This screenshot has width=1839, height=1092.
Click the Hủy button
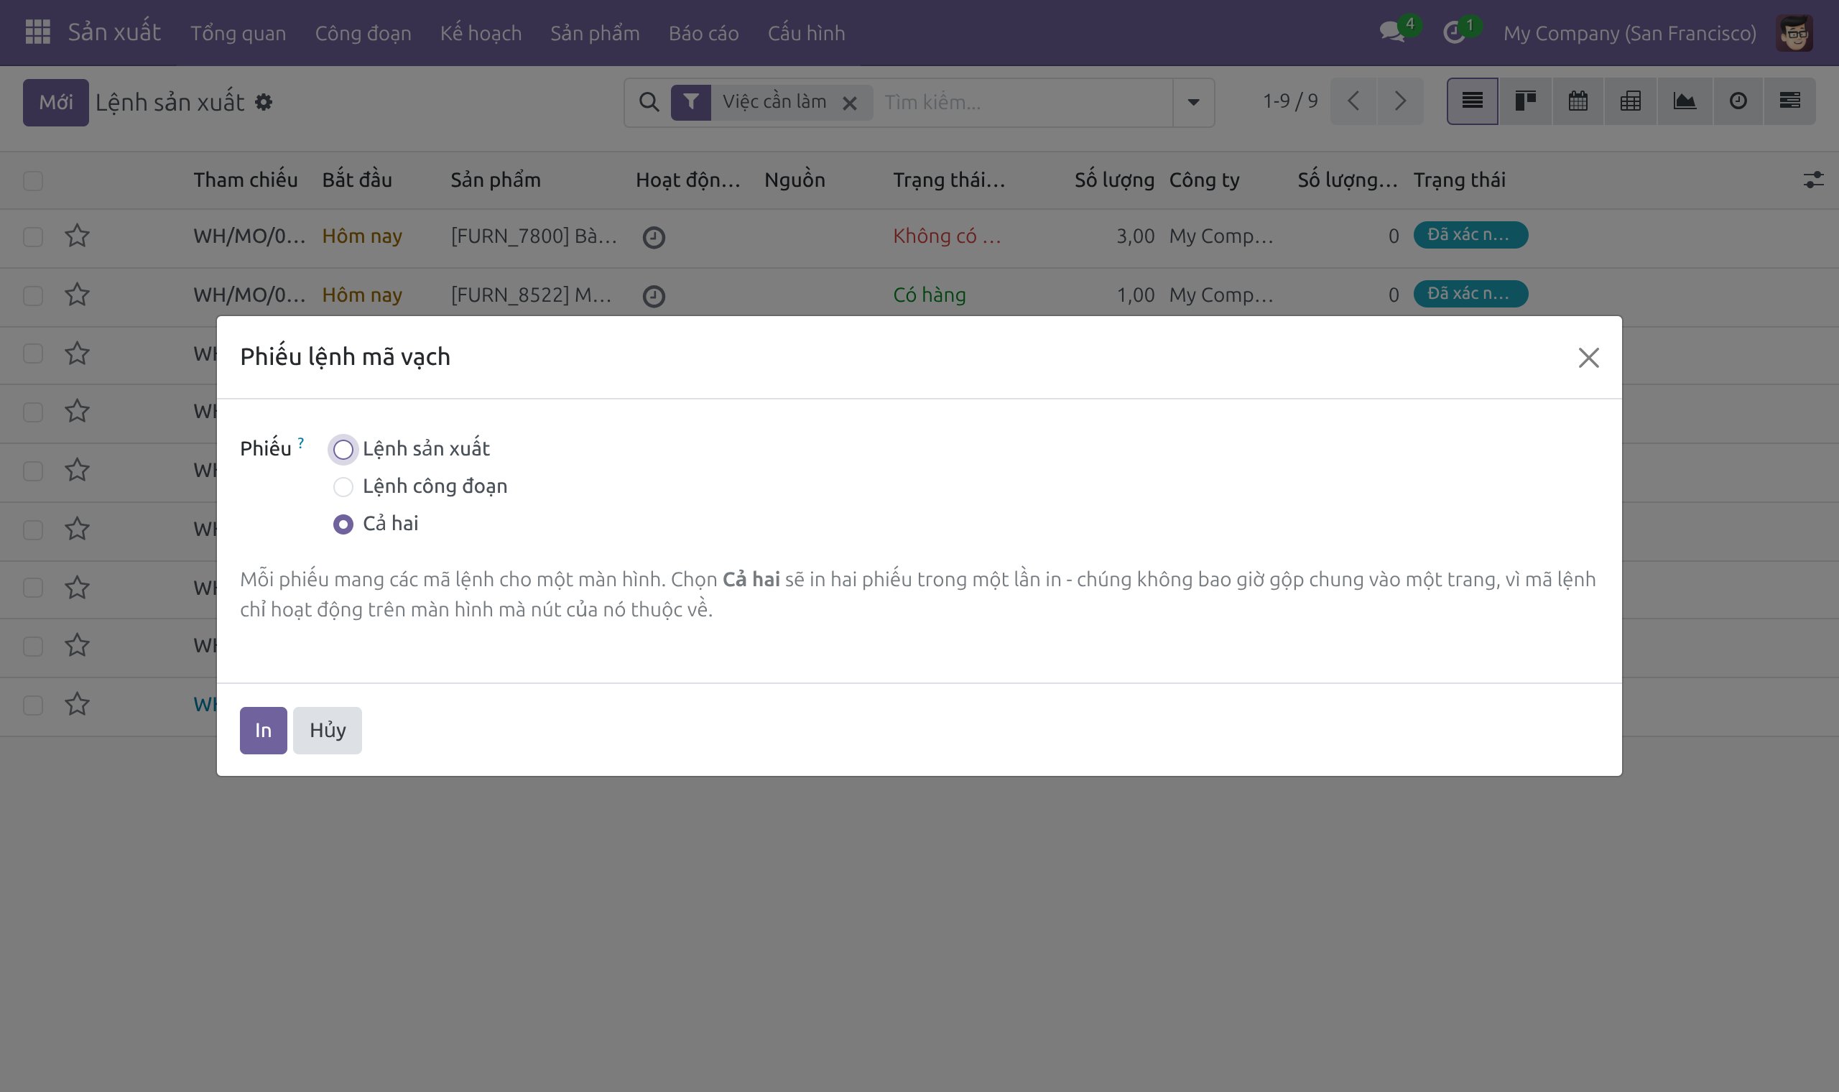328,731
